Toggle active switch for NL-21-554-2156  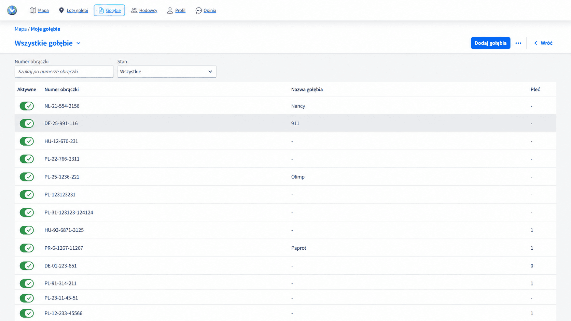pos(27,106)
